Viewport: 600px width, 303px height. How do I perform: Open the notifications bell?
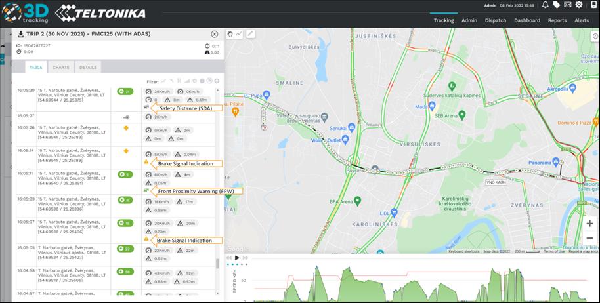pyautogui.click(x=545, y=5)
